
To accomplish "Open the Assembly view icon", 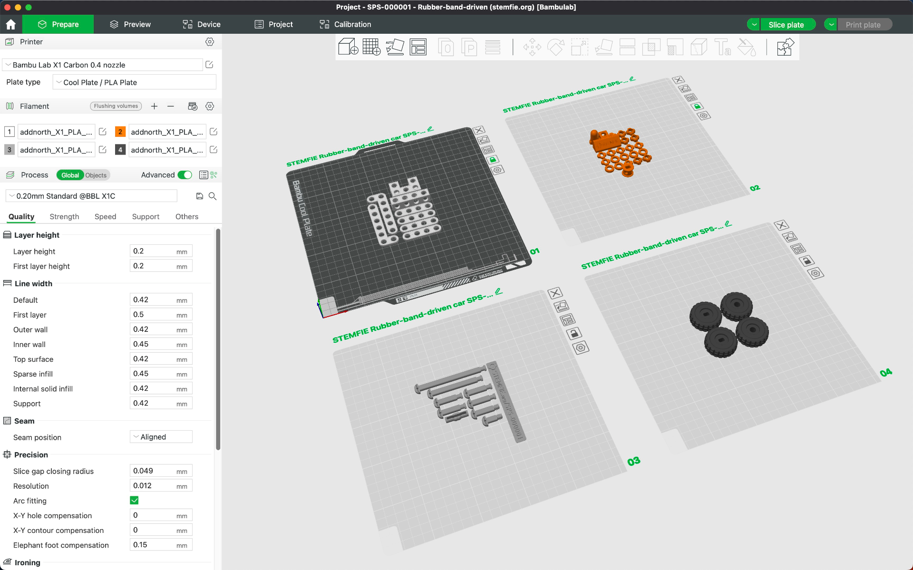I will [x=785, y=47].
